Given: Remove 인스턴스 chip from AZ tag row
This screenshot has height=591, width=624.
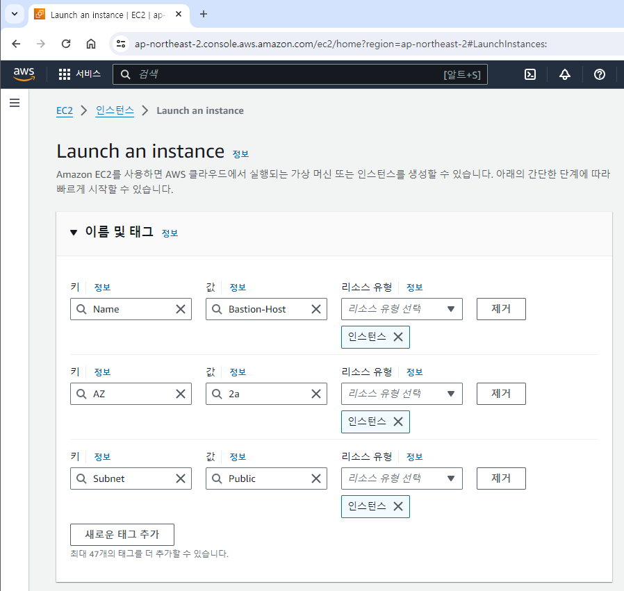Looking at the screenshot, I should click(x=398, y=422).
